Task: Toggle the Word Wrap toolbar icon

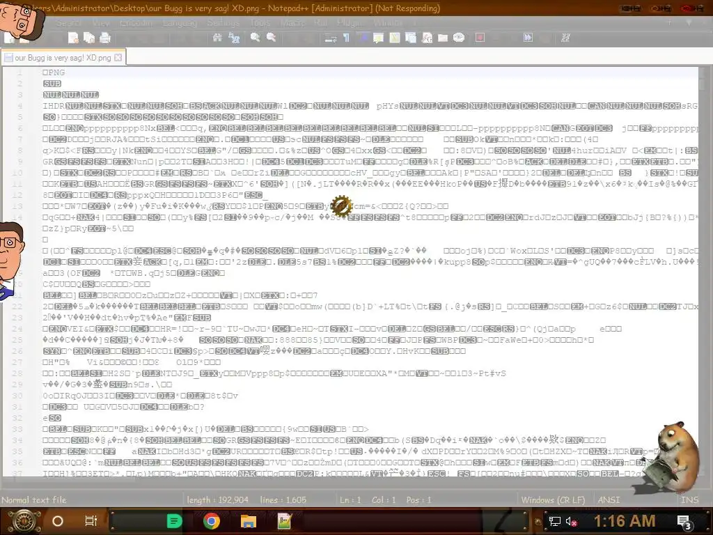Action: pyautogui.click(x=330, y=38)
